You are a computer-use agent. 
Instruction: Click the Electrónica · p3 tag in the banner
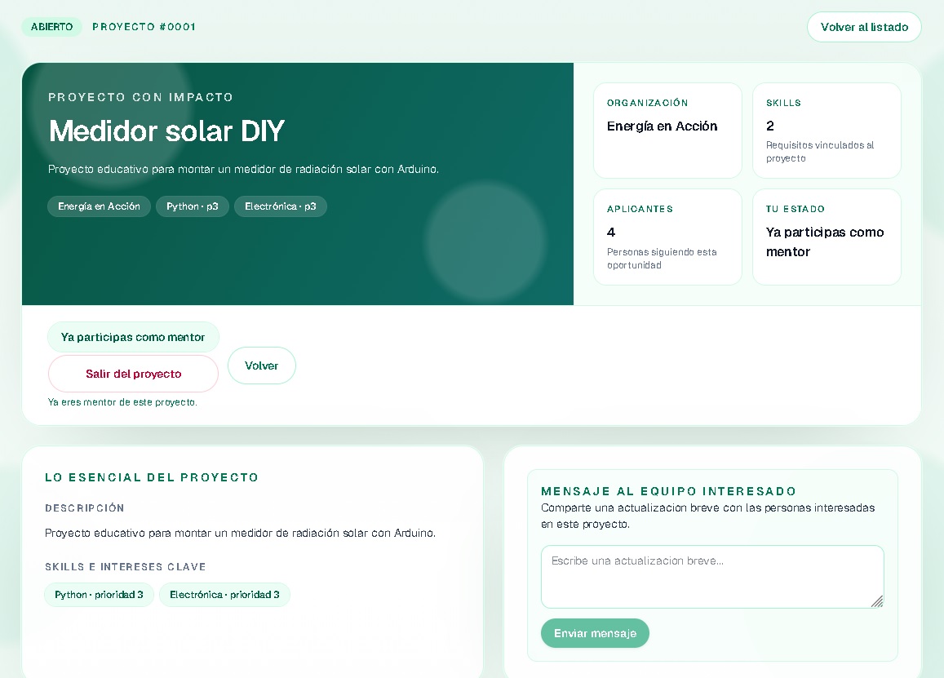[x=280, y=206]
